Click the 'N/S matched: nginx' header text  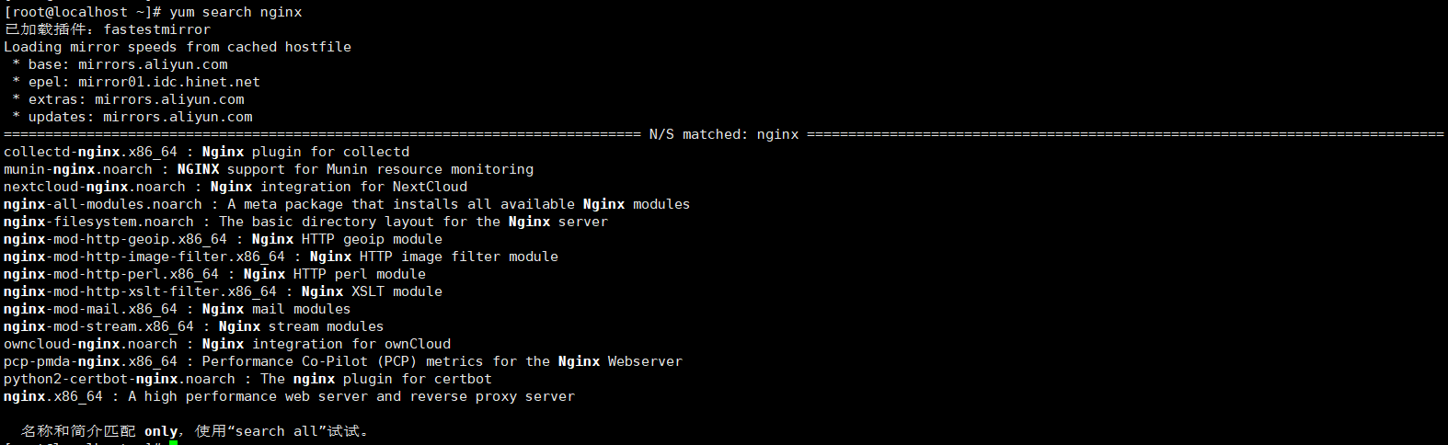click(x=724, y=134)
